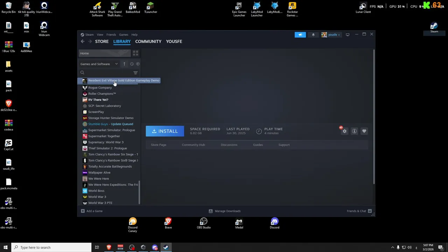Viewport: 448px width, 252px height.
Task: Open the Games menu
Action: [x=124, y=35]
